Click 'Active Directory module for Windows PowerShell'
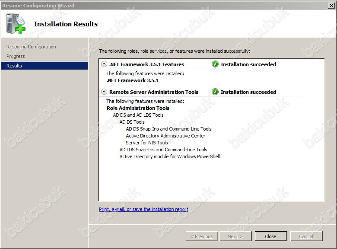This screenshot has height=249, width=337. click(169, 156)
